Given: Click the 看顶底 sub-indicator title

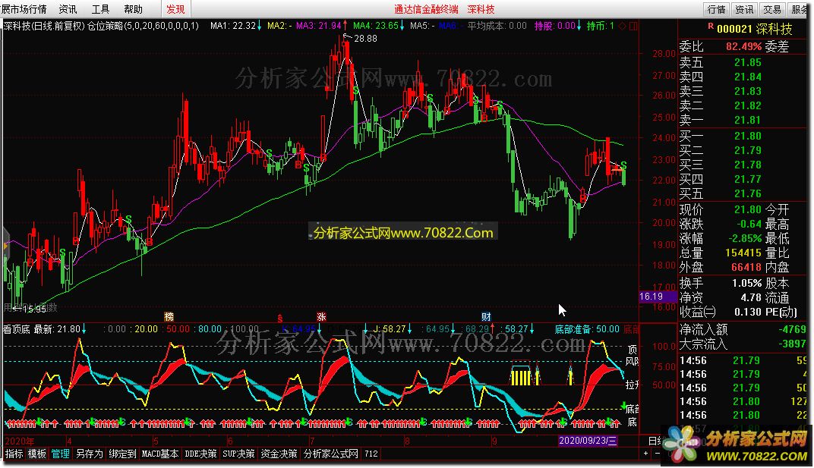Looking at the screenshot, I should [17, 329].
